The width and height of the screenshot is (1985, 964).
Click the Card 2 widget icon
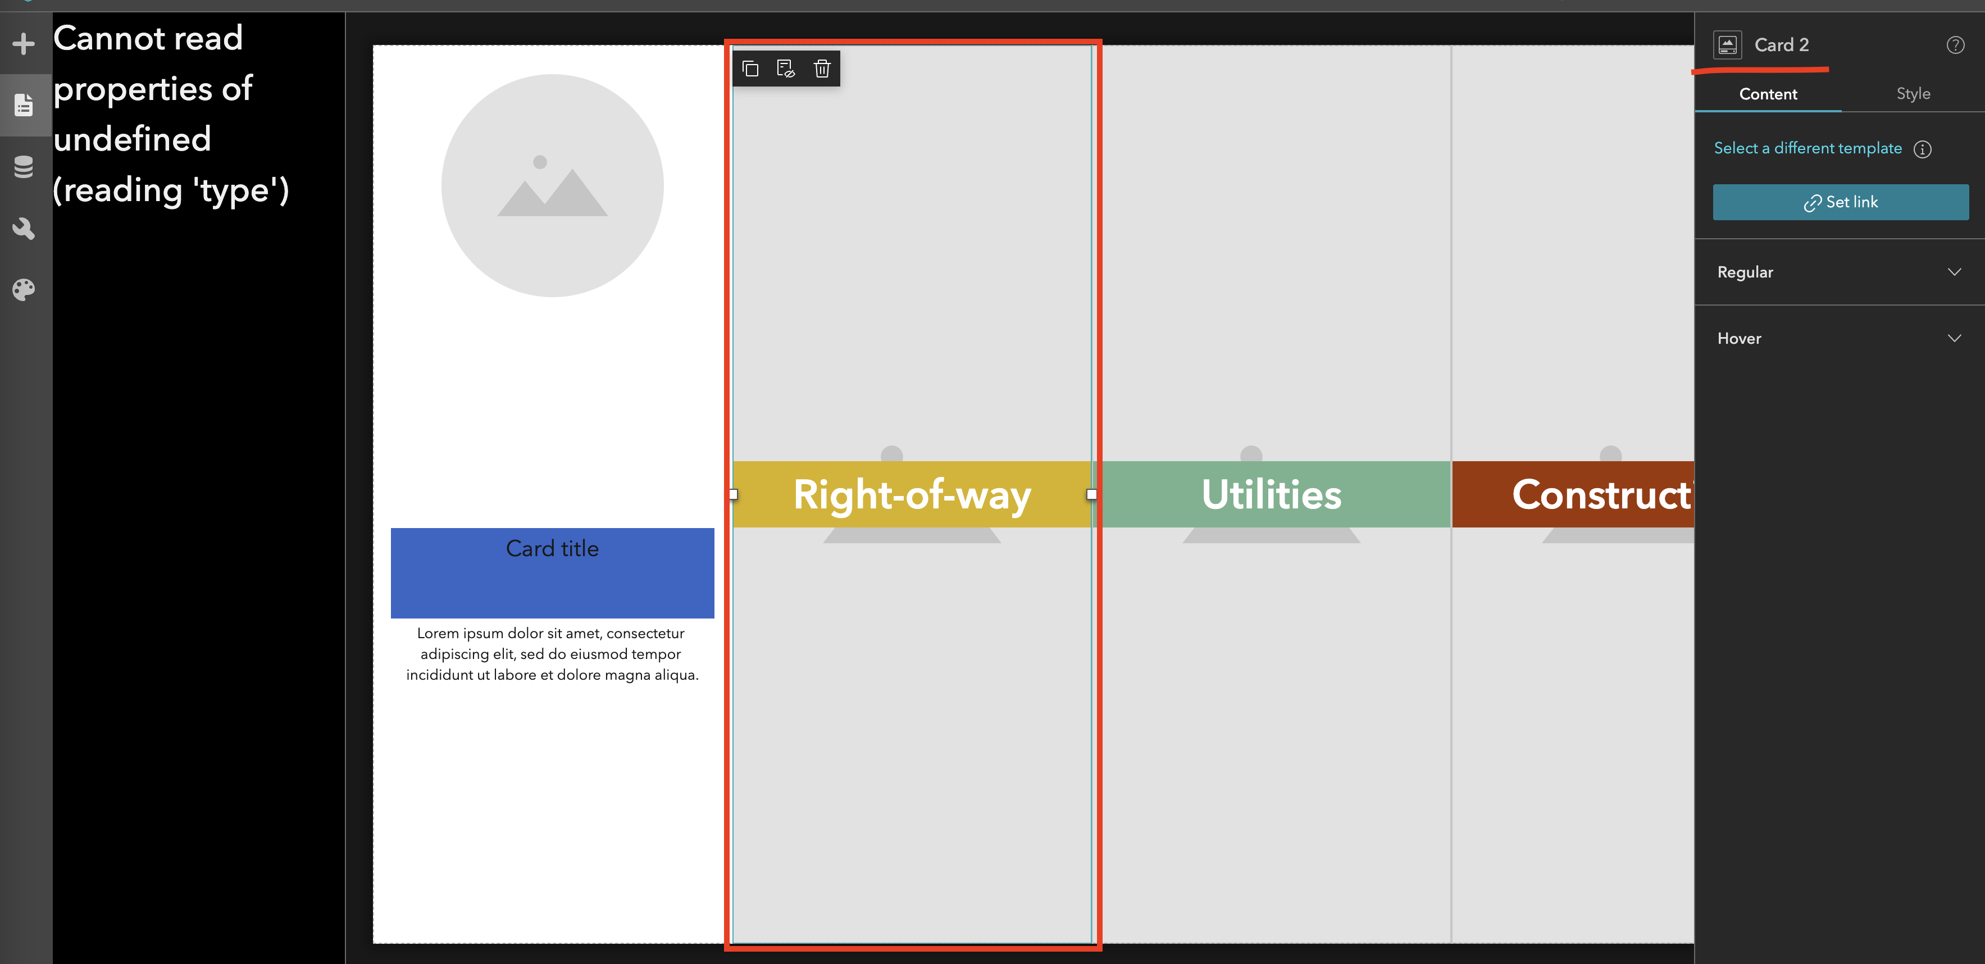1727,45
